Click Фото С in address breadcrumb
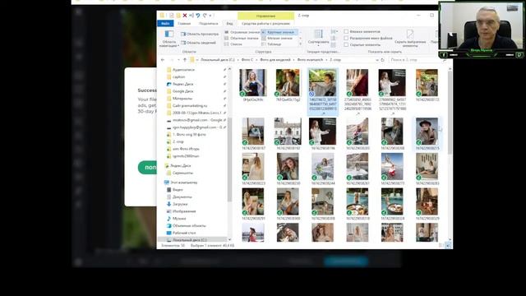The image size is (526, 296). click(247, 60)
